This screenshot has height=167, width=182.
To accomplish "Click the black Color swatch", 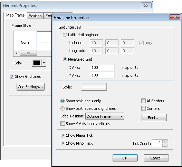I will point(37,63).
